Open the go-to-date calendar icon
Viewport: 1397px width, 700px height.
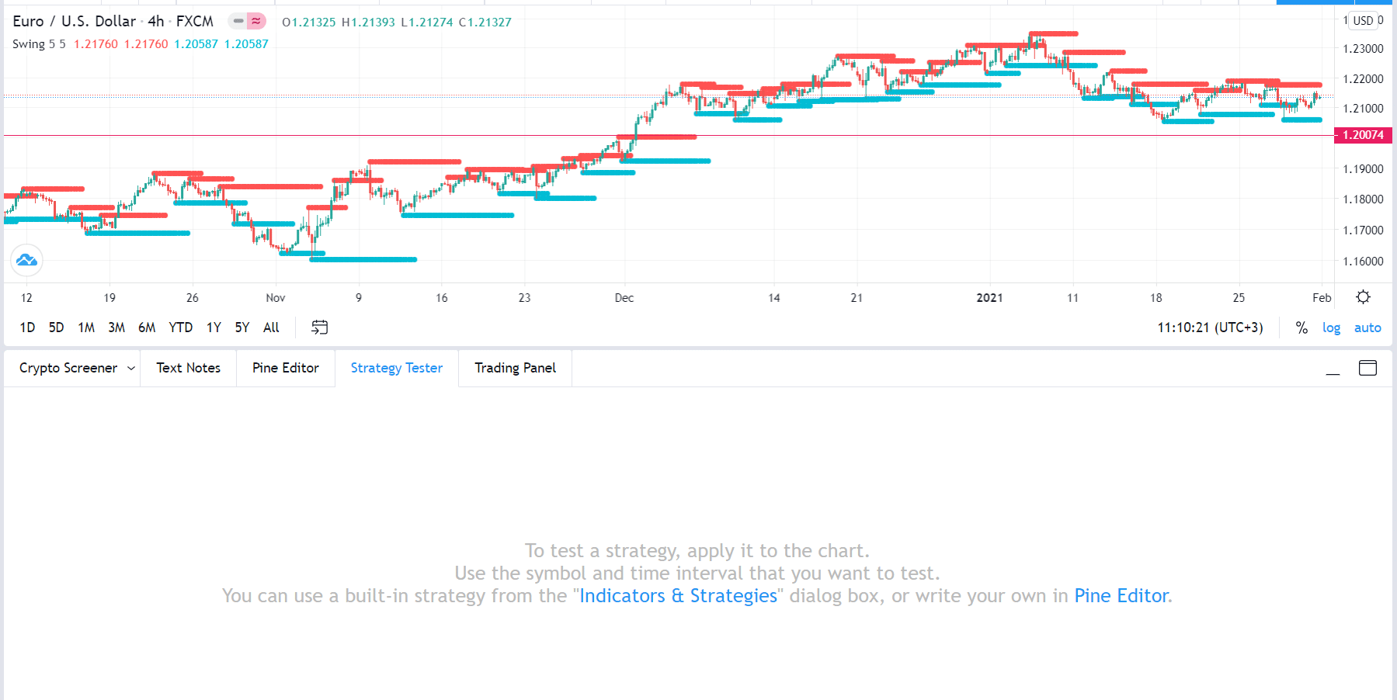click(x=319, y=327)
